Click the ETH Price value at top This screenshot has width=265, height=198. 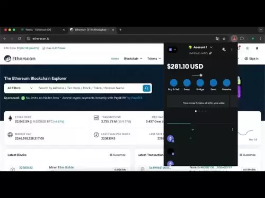(28, 48)
